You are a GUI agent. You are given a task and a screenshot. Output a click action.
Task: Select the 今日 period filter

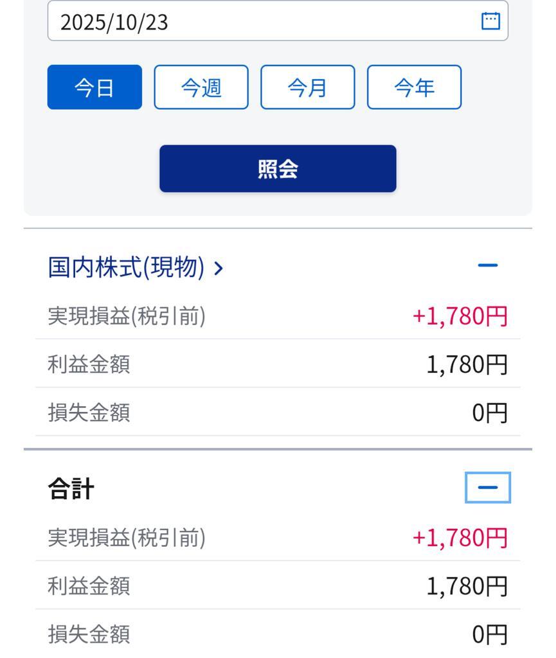coord(94,87)
